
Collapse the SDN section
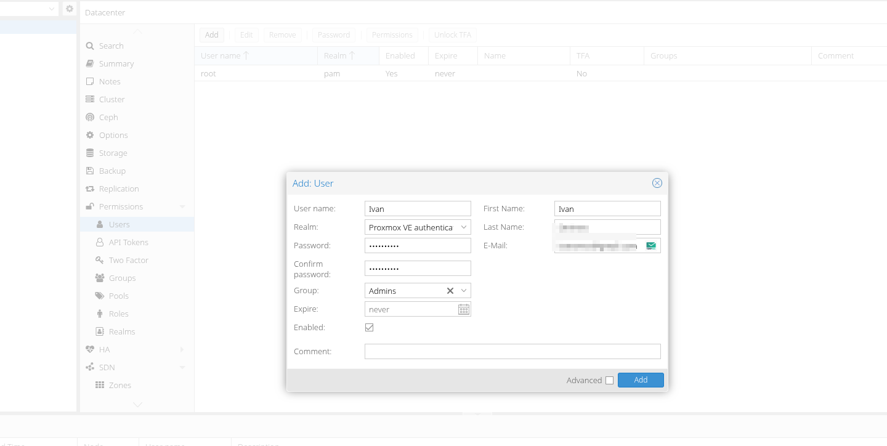pyautogui.click(x=182, y=367)
